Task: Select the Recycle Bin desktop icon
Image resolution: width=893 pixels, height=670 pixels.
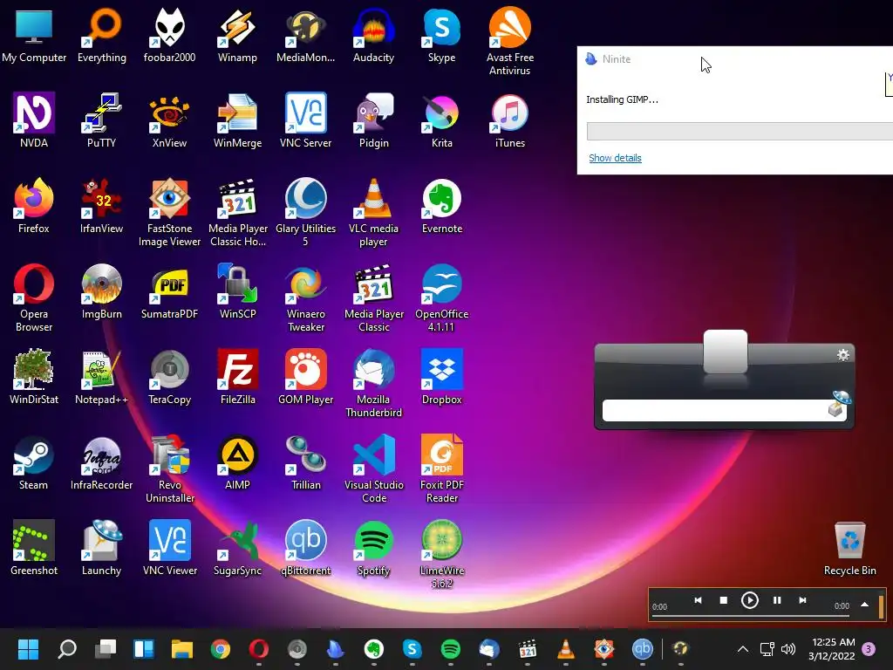Action: [x=849, y=548]
